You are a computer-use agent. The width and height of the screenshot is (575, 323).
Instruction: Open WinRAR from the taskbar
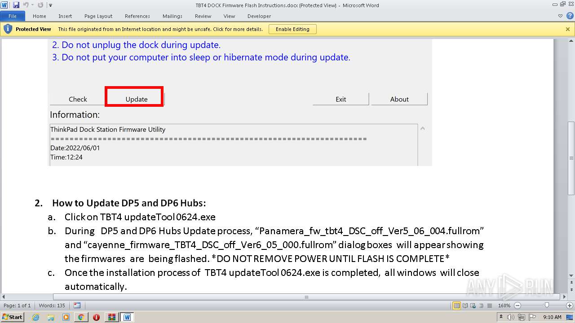pos(111,317)
